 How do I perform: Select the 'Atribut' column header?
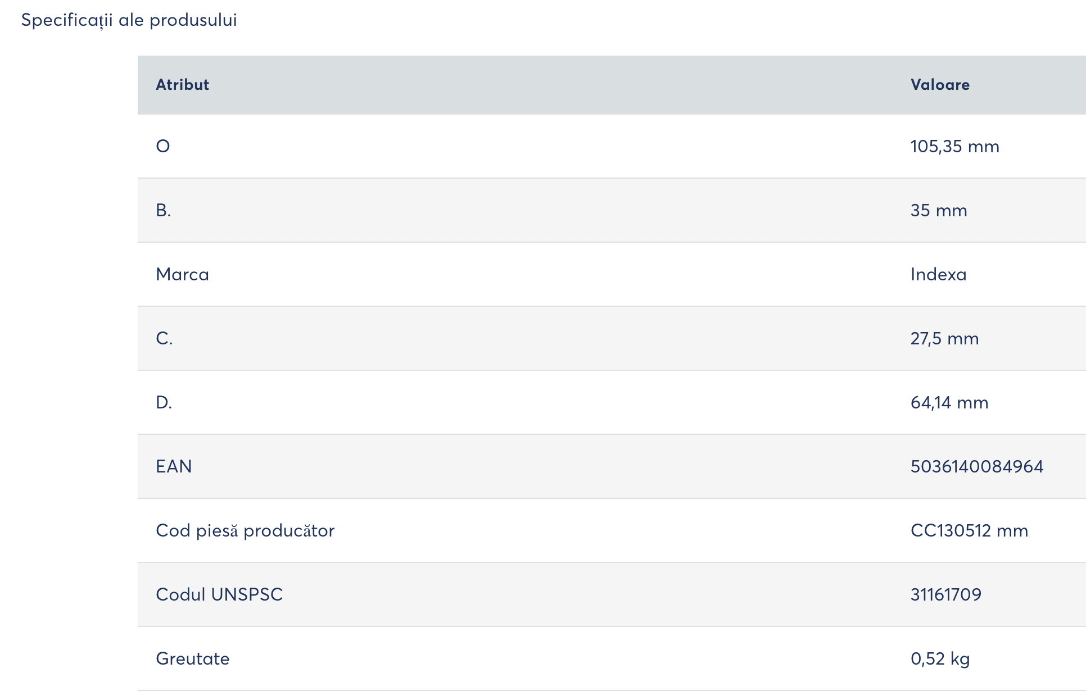[182, 85]
